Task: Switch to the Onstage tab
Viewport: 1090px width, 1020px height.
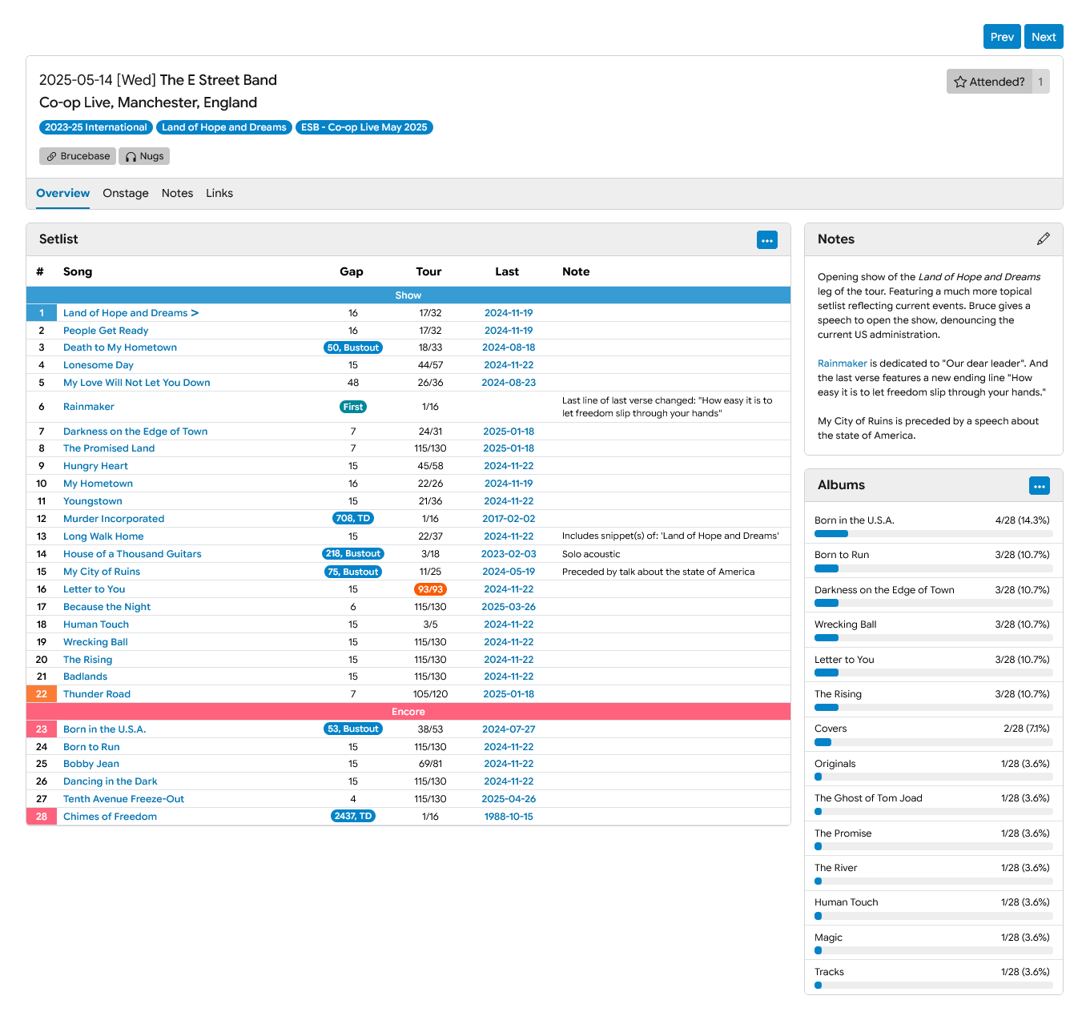Action: point(126,193)
